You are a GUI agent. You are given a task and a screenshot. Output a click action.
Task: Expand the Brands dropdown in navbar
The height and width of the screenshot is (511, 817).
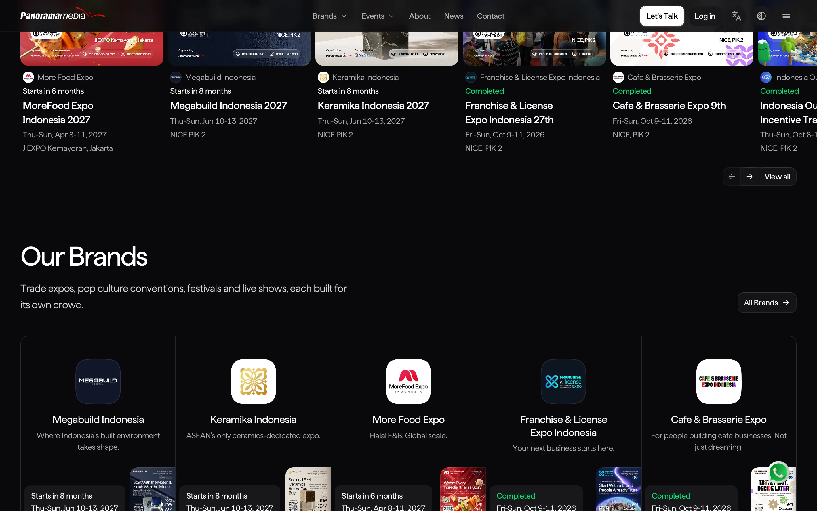coord(330,16)
